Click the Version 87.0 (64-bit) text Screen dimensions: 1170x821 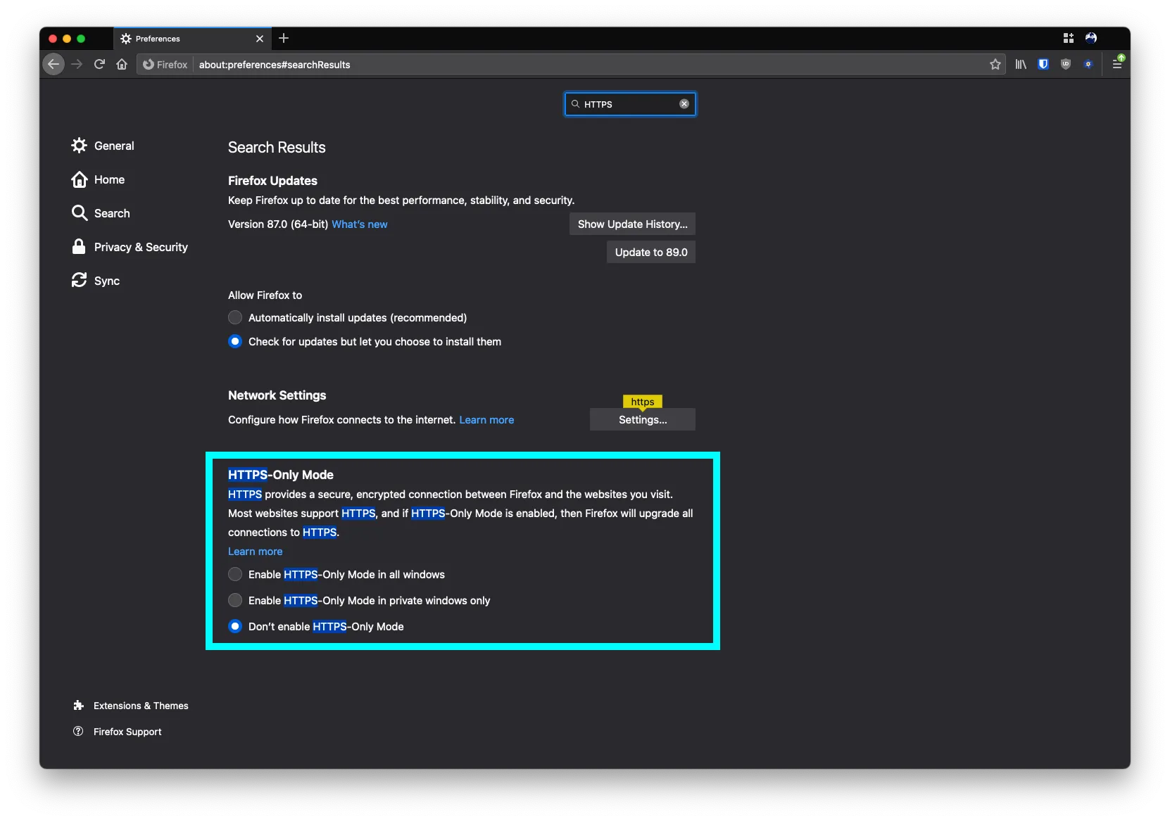pyautogui.click(x=278, y=224)
